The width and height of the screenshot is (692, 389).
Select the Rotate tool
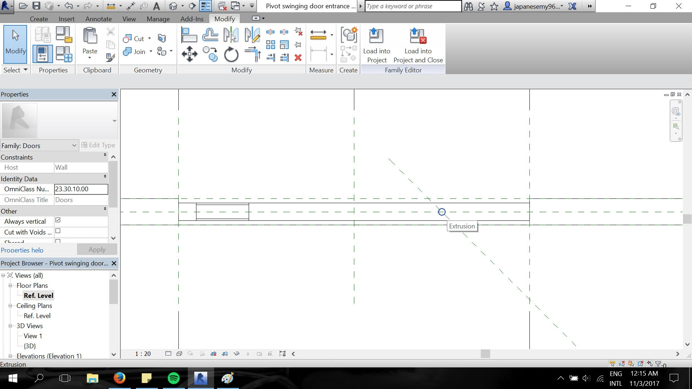231,55
